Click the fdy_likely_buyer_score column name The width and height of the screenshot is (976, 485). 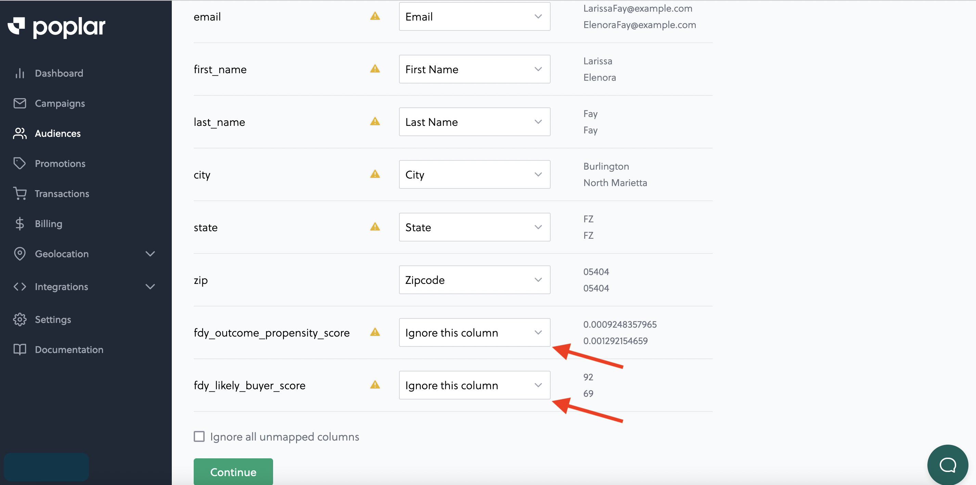(249, 385)
